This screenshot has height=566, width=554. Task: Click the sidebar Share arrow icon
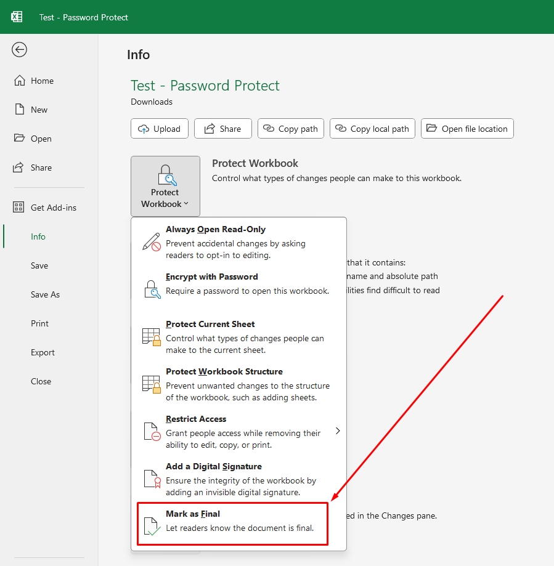[18, 167]
